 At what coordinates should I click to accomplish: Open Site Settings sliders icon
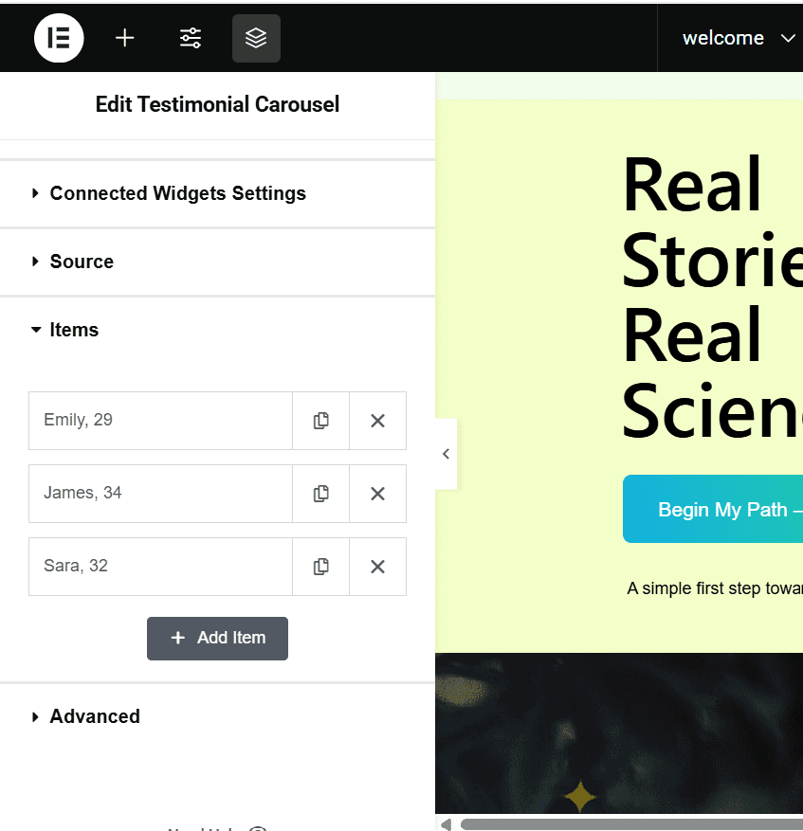(191, 38)
